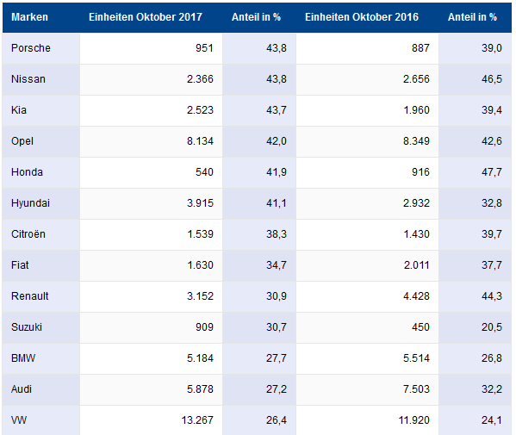Click the 46,5 share cell

point(476,79)
